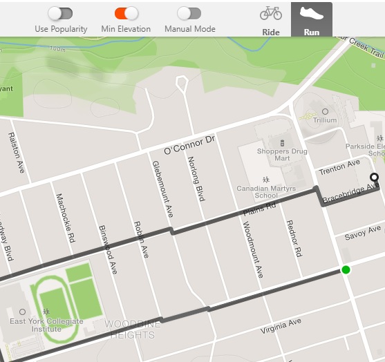Click the Use Popularity label text
The image size is (385, 362).
coord(61,29)
